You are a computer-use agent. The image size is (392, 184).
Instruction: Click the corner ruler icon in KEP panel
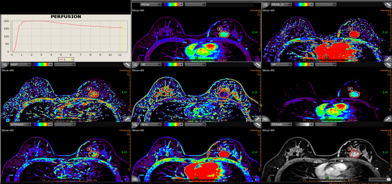click(x=127, y=65)
